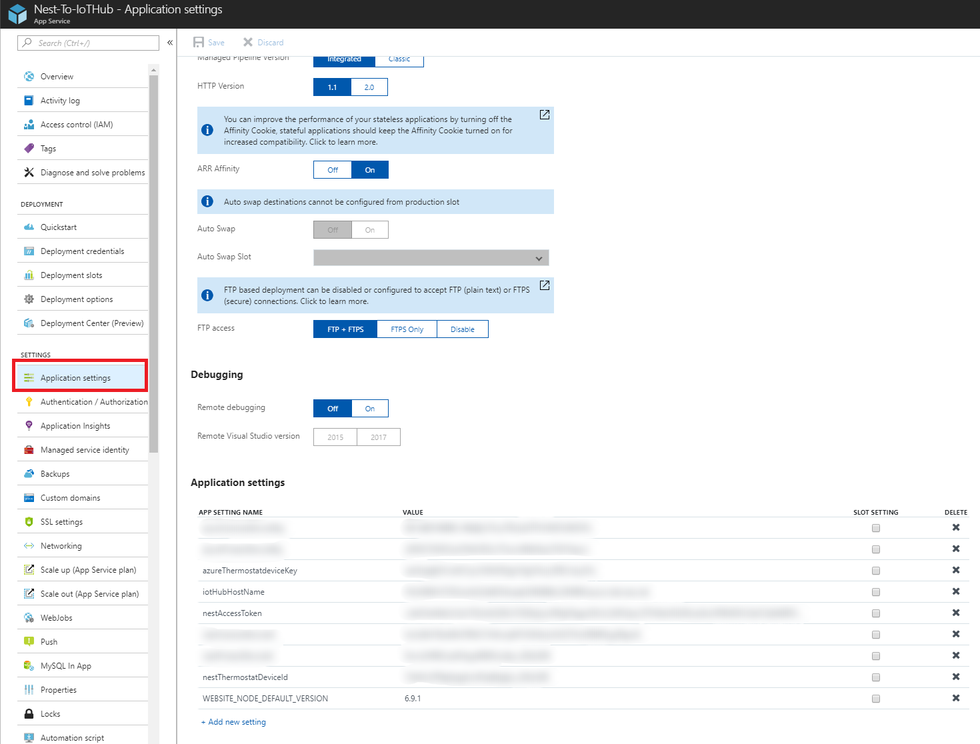Viewport: 980px width, 744px height.
Task: Open the Affinity Cookie info external link icon
Action: click(545, 115)
